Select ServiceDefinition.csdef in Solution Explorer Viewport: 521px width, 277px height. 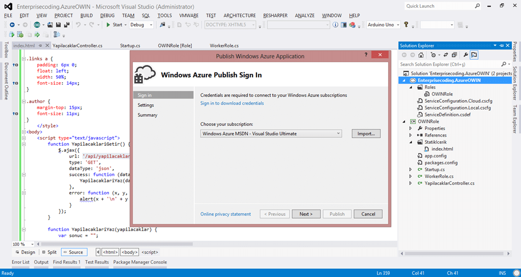[447, 114]
